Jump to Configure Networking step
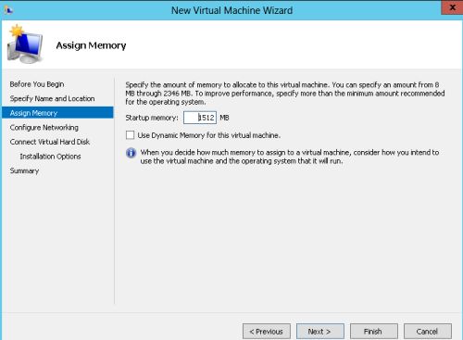Image resolution: width=463 pixels, height=340 pixels. pos(44,127)
